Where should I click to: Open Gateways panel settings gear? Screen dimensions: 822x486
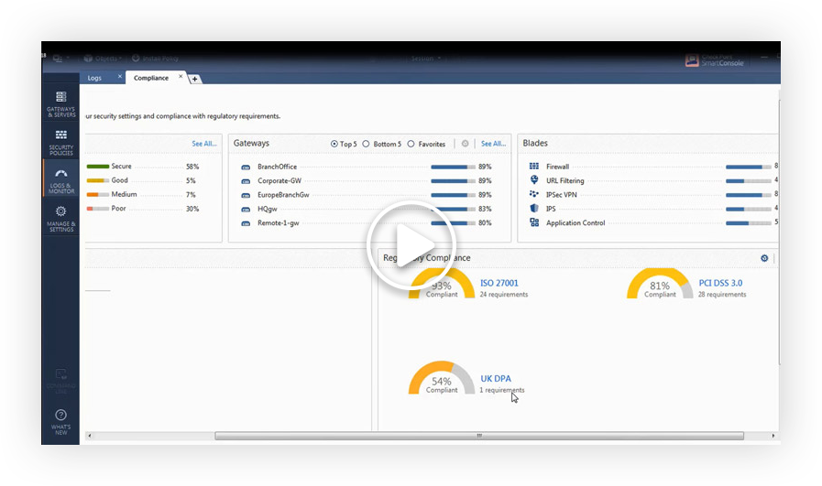(x=465, y=144)
